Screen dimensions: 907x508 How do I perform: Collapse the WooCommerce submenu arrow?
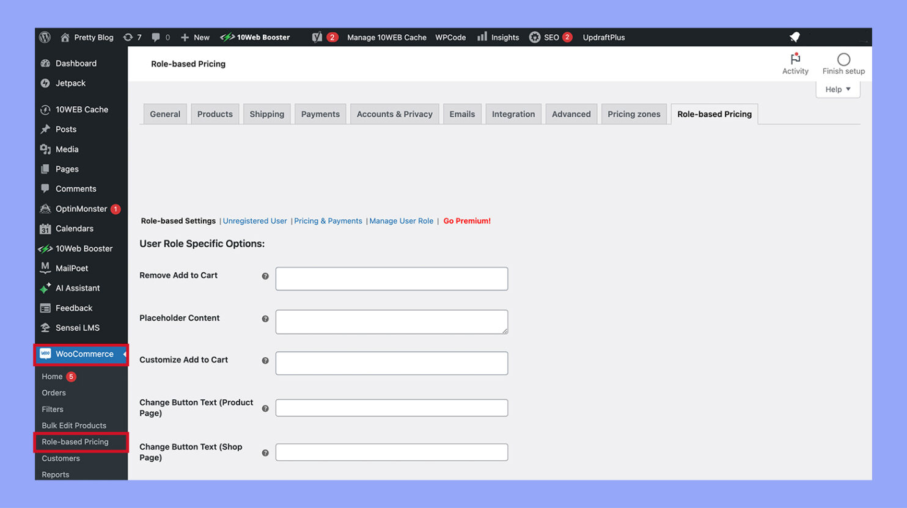[124, 354]
